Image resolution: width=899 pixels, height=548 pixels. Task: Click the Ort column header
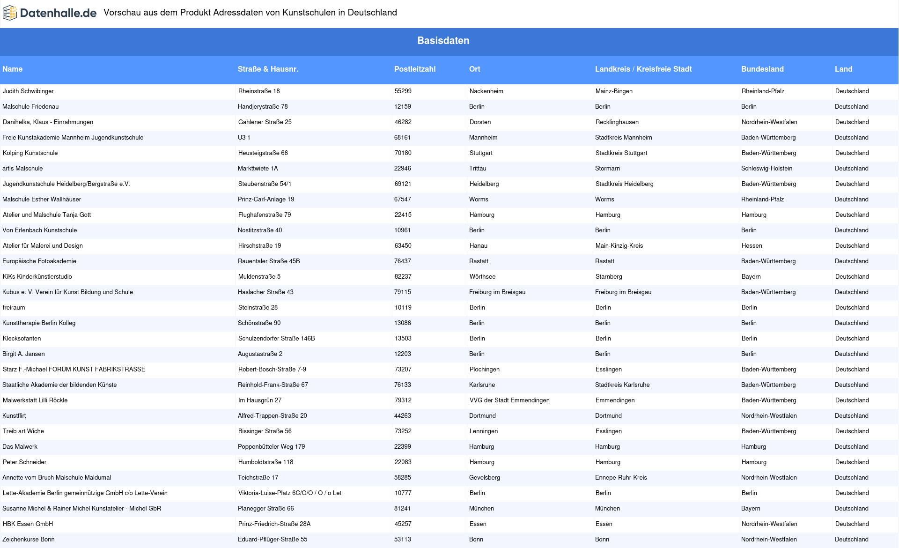coord(475,69)
